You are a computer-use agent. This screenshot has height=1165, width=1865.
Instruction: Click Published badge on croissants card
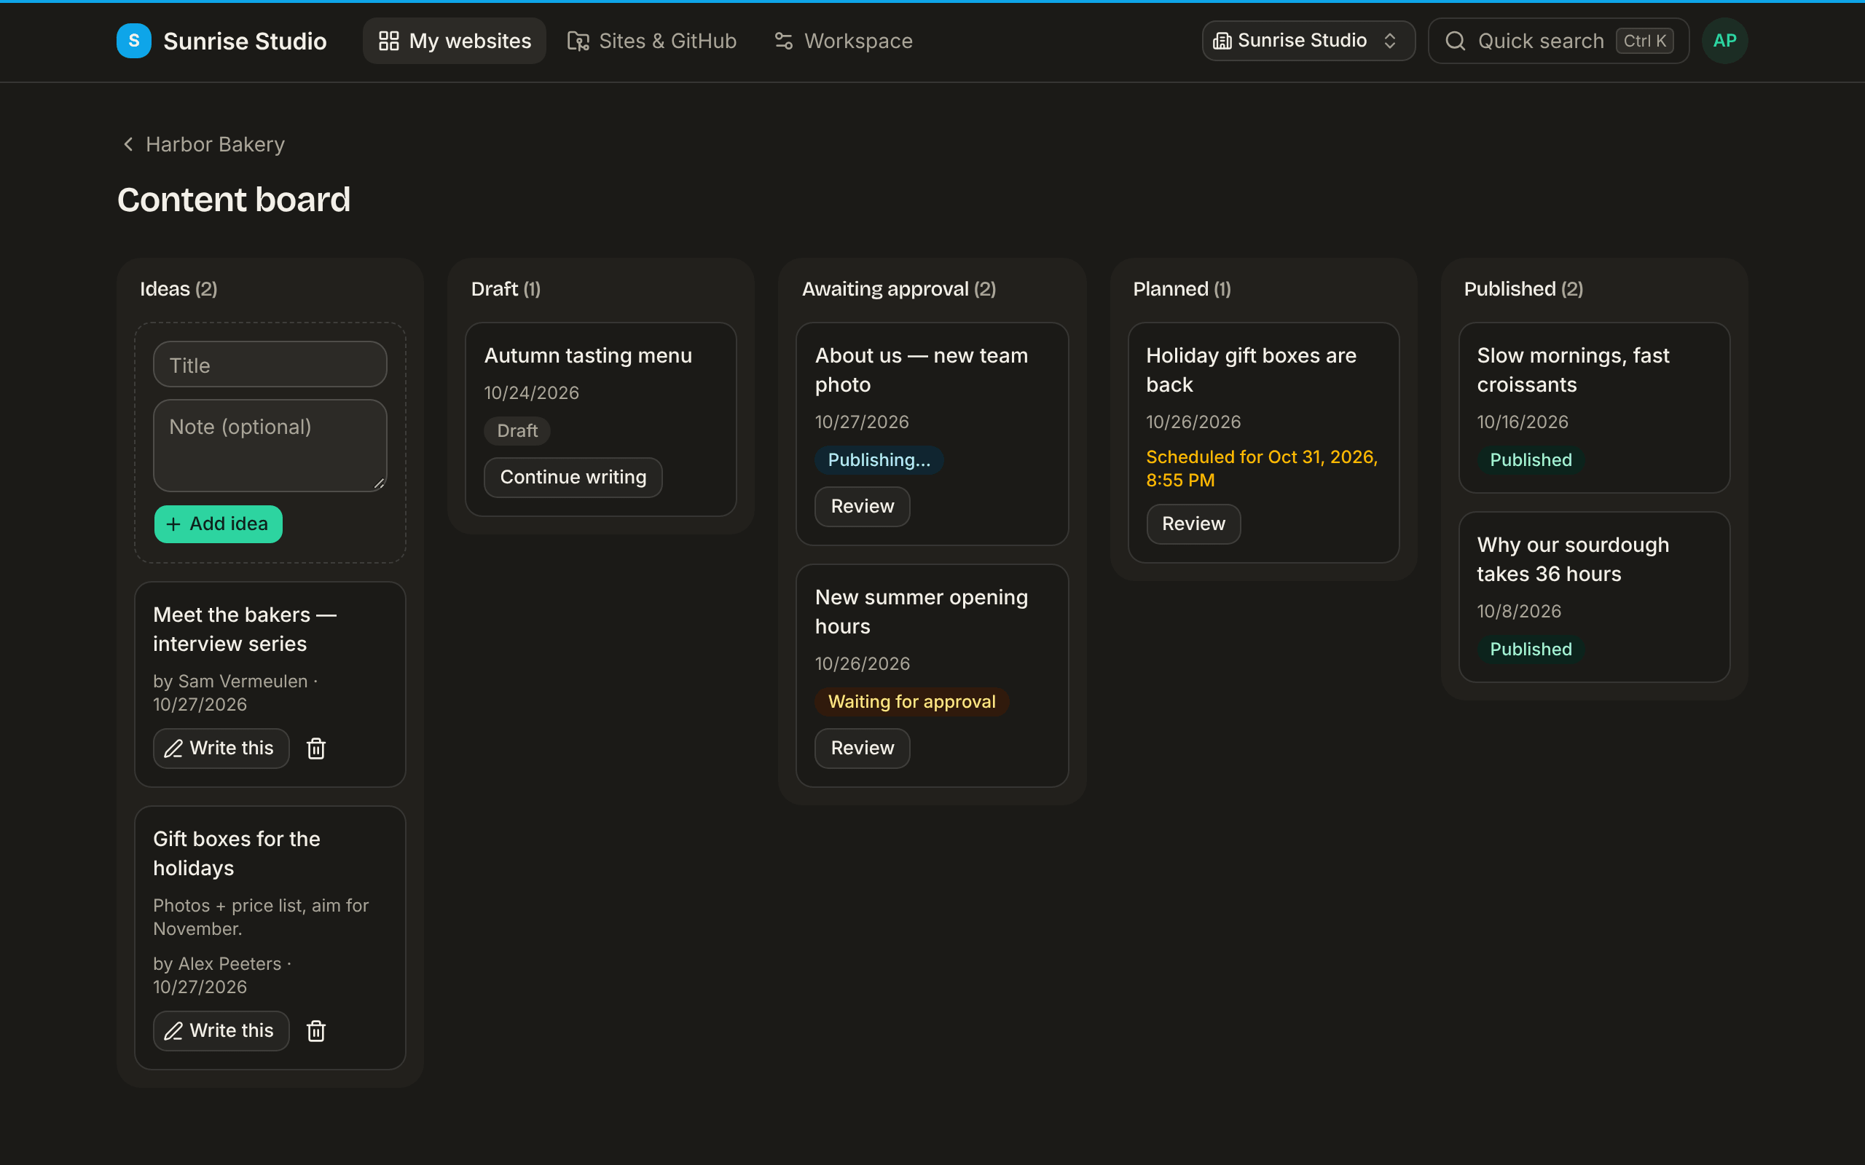pos(1531,460)
